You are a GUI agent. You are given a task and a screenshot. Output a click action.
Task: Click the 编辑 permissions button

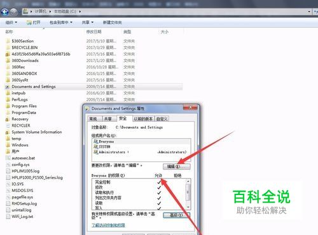pos(177,167)
